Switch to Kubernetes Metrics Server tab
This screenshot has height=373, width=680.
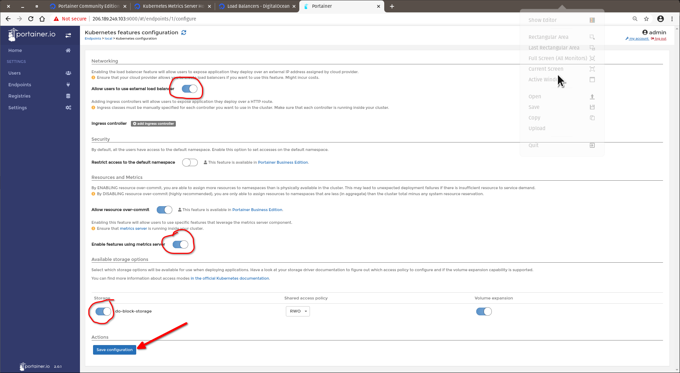pyautogui.click(x=173, y=6)
